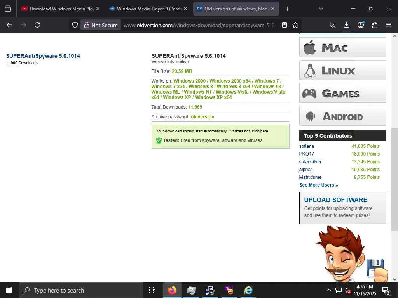
Task: Click scrollbar down arrow
Action: (x=395, y=279)
